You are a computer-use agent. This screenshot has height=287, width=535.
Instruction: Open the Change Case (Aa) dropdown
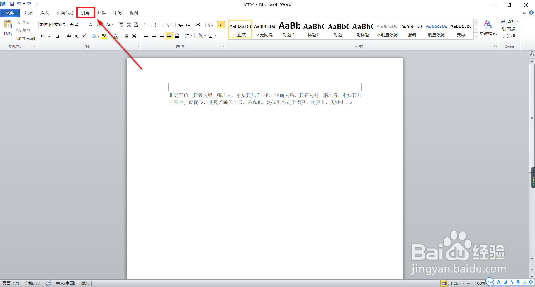(110, 25)
